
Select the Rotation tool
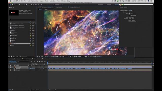tap(17, 5)
